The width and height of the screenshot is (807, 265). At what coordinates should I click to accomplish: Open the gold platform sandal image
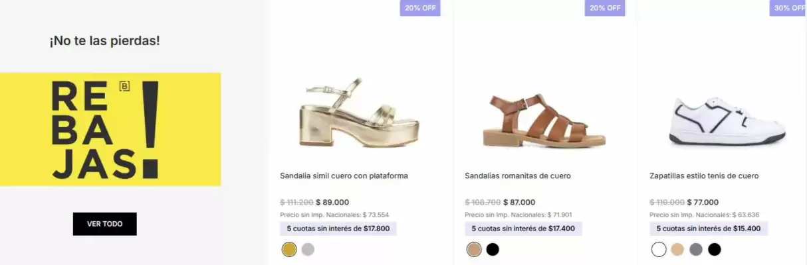click(x=359, y=114)
